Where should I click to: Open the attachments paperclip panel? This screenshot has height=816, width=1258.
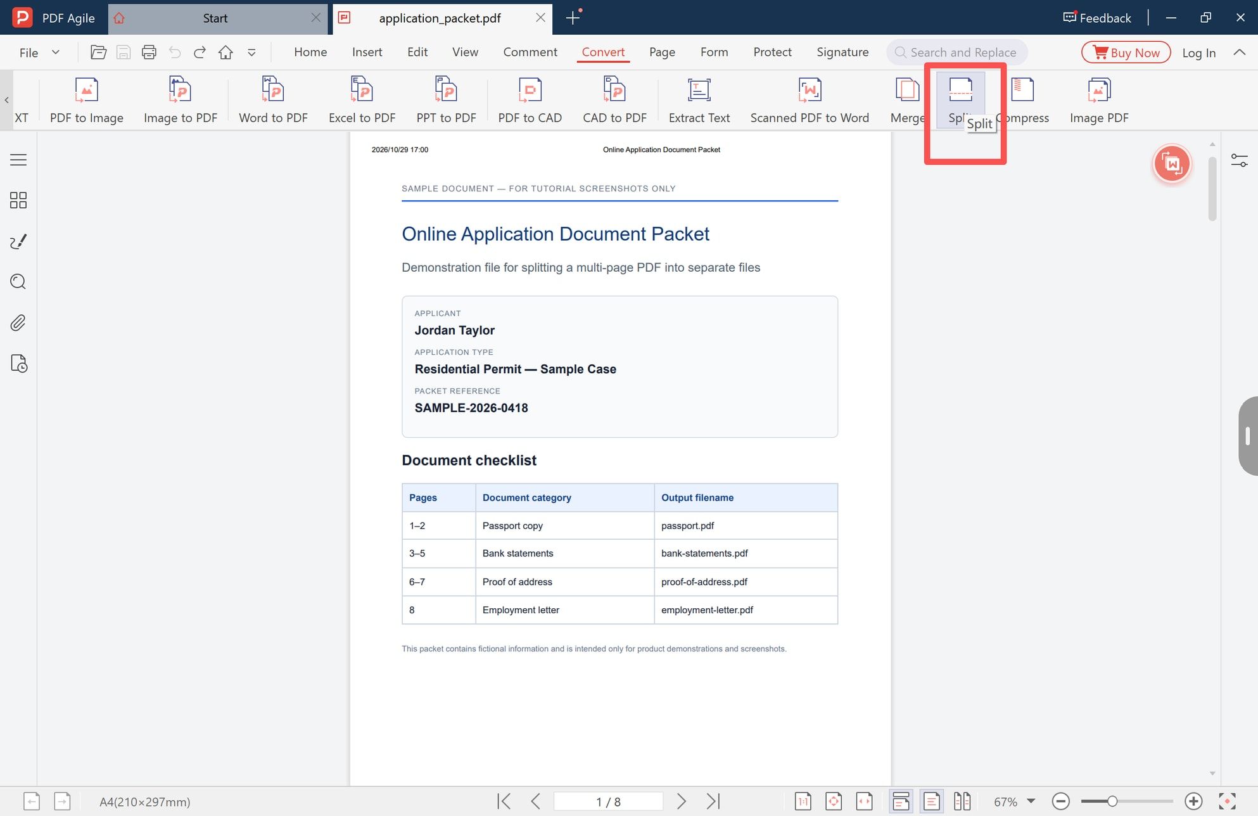pyautogui.click(x=18, y=323)
